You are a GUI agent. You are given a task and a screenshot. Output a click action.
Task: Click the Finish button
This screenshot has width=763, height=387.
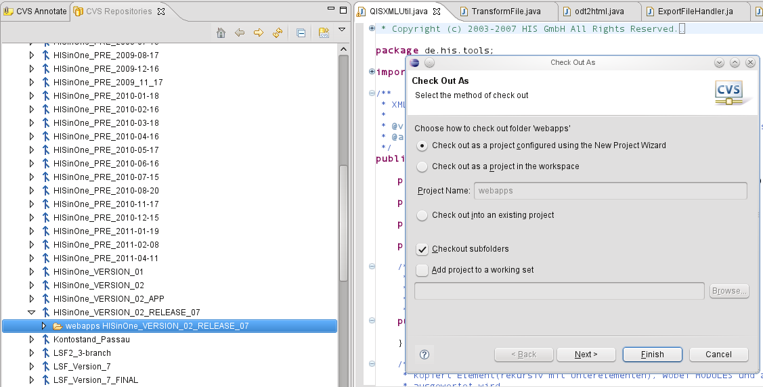click(x=653, y=355)
